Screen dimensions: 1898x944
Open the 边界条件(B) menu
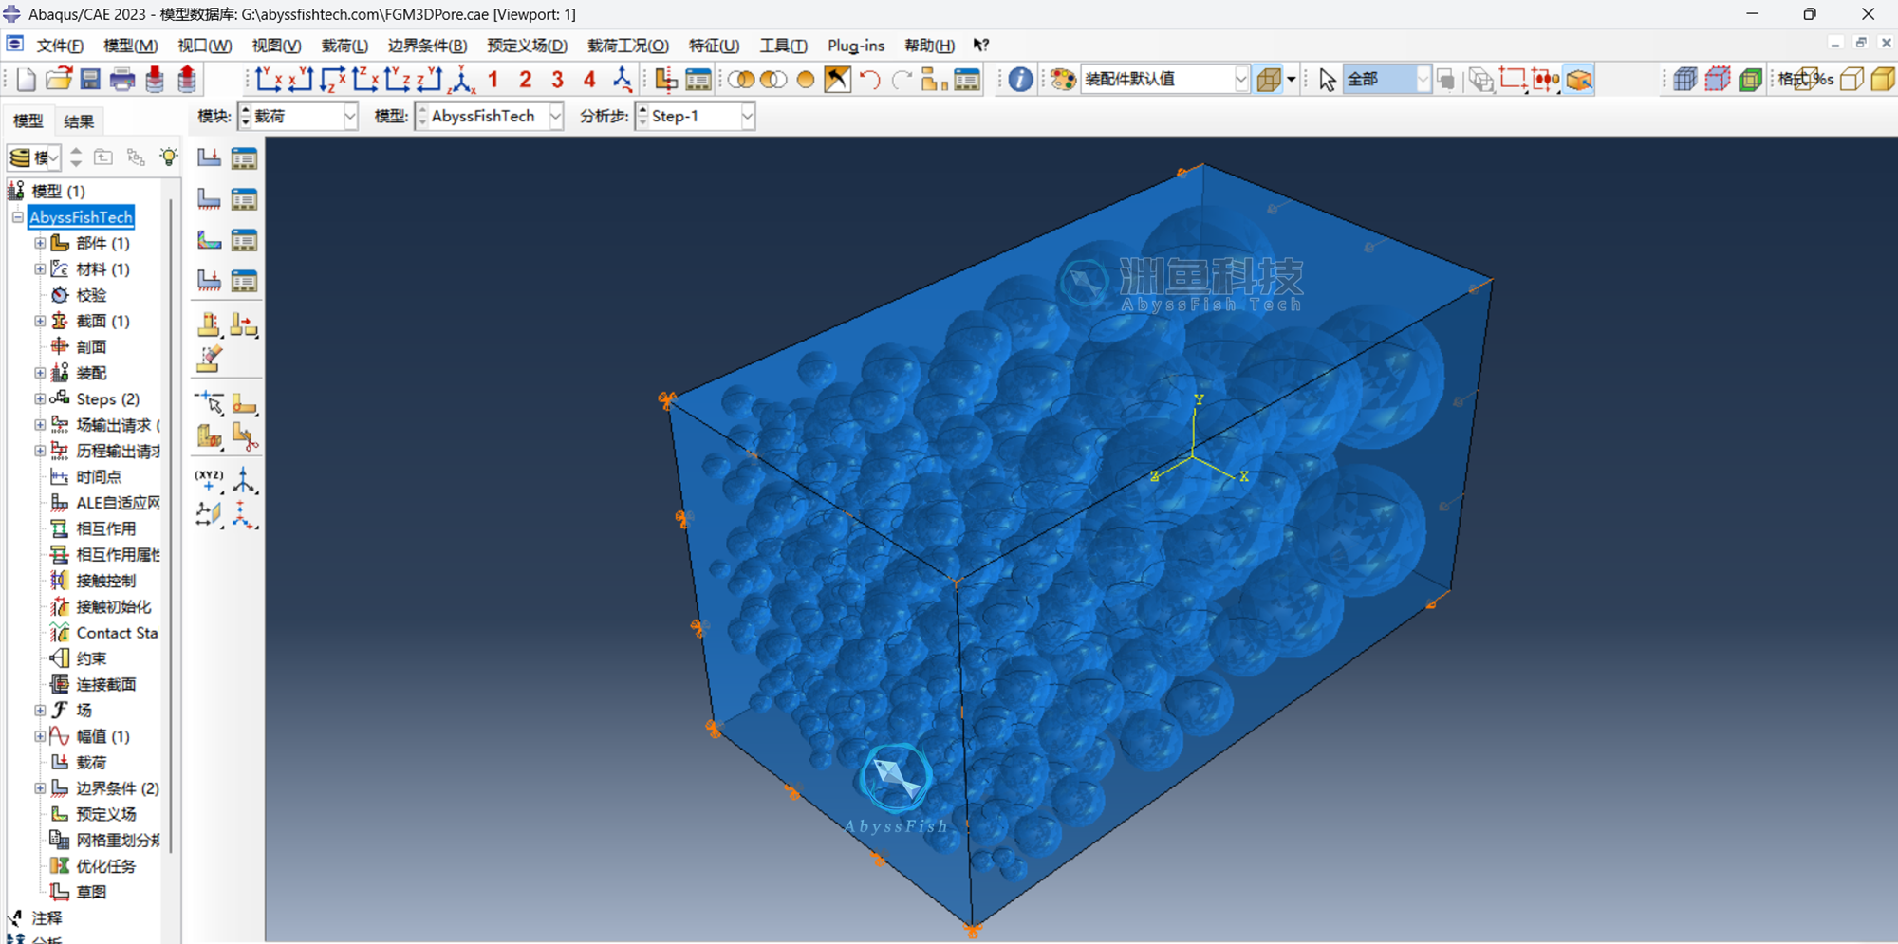pyautogui.click(x=427, y=46)
